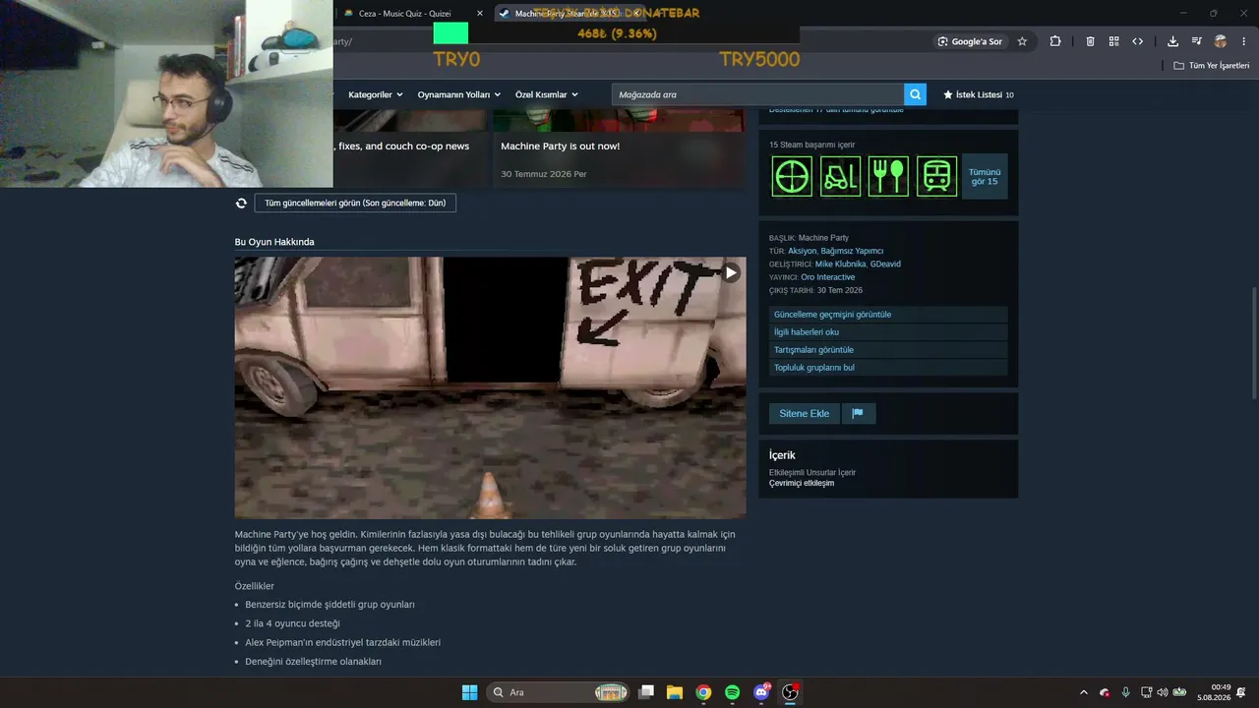Click the store search magnifier button

pyautogui.click(x=916, y=94)
